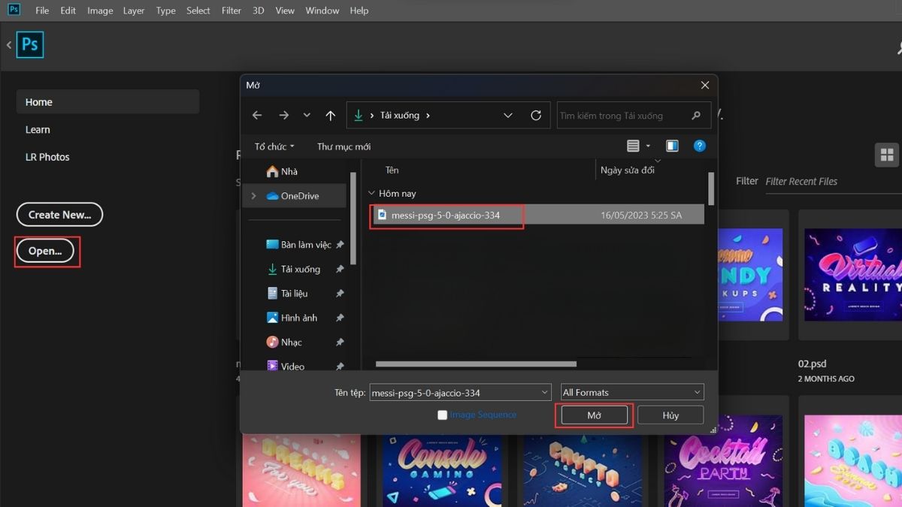Viewport: 902px width, 507px height.
Task: Click the small Ps icon in title bar
Action: (x=14, y=10)
